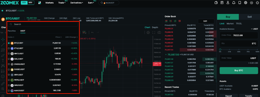Select PEPE/USDT in the coin list
The width and height of the screenshot is (260, 97).
click(x=43, y=80)
